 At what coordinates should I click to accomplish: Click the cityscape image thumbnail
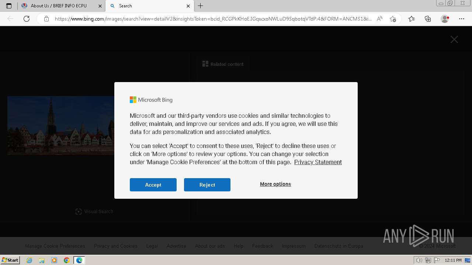coord(61,126)
